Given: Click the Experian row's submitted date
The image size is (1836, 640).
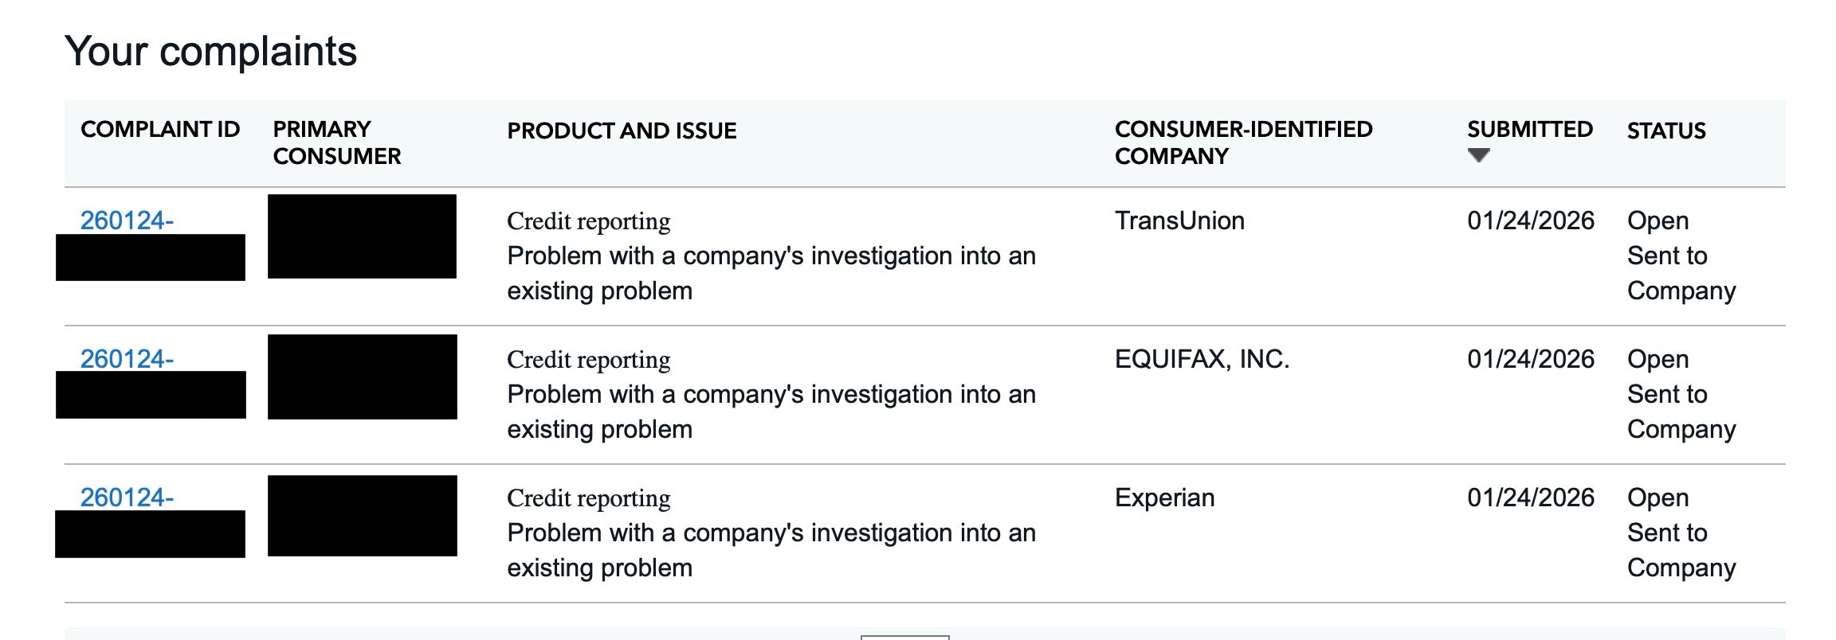Looking at the screenshot, I should pos(1530,498).
